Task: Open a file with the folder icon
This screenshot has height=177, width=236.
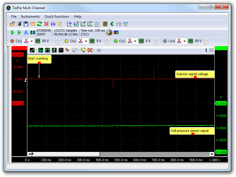Action: pos(12,24)
